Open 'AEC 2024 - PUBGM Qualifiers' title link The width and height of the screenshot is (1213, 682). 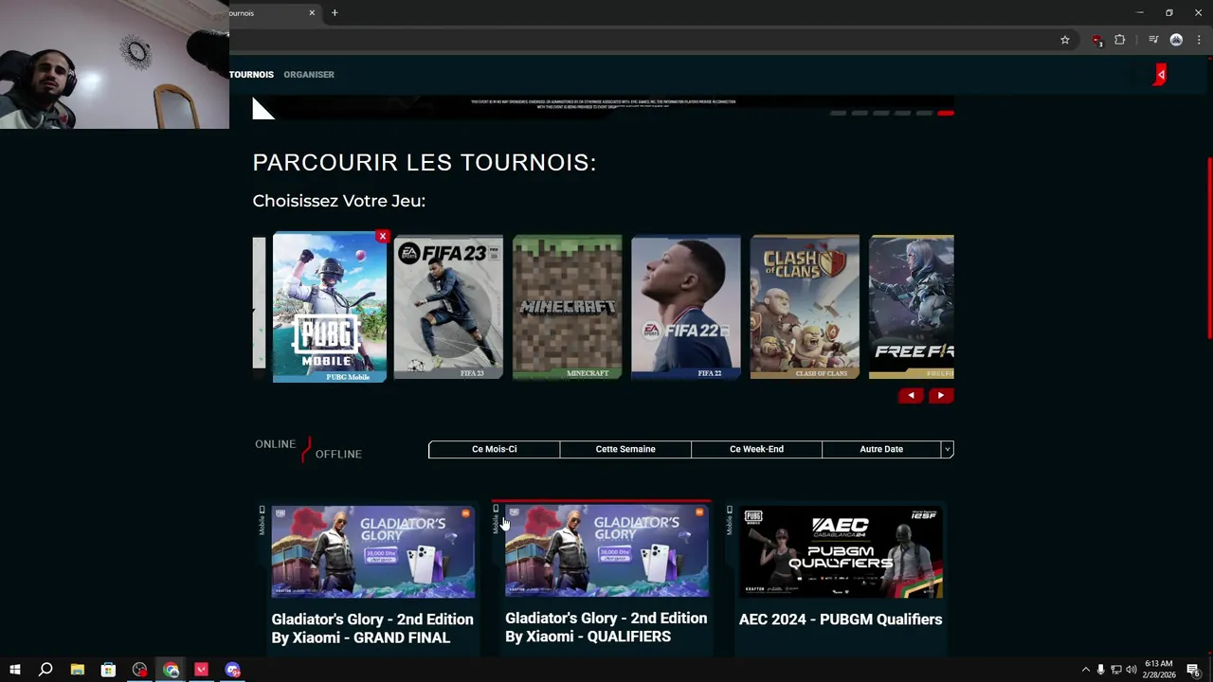[841, 619]
